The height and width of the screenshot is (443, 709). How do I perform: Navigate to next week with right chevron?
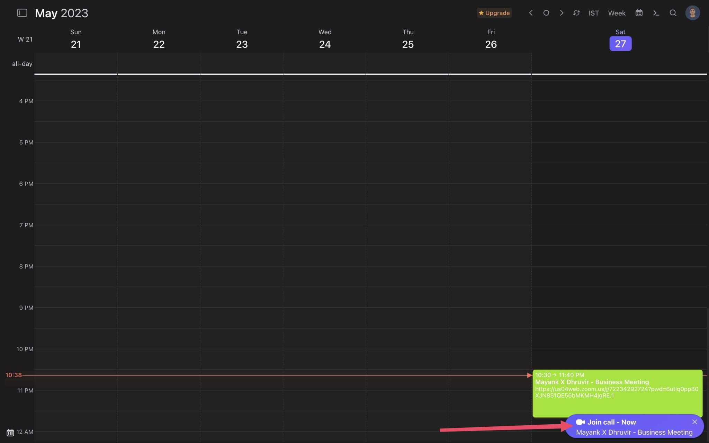pyautogui.click(x=561, y=13)
